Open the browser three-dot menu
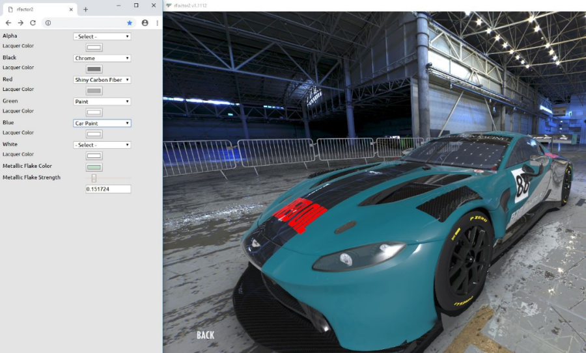Viewport: 586px width, 353px height. click(158, 23)
